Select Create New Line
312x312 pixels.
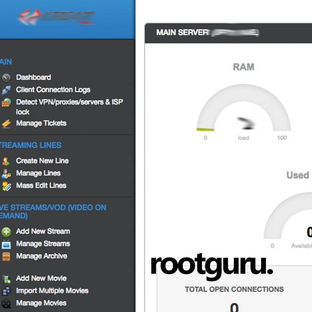tap(42, 161)
